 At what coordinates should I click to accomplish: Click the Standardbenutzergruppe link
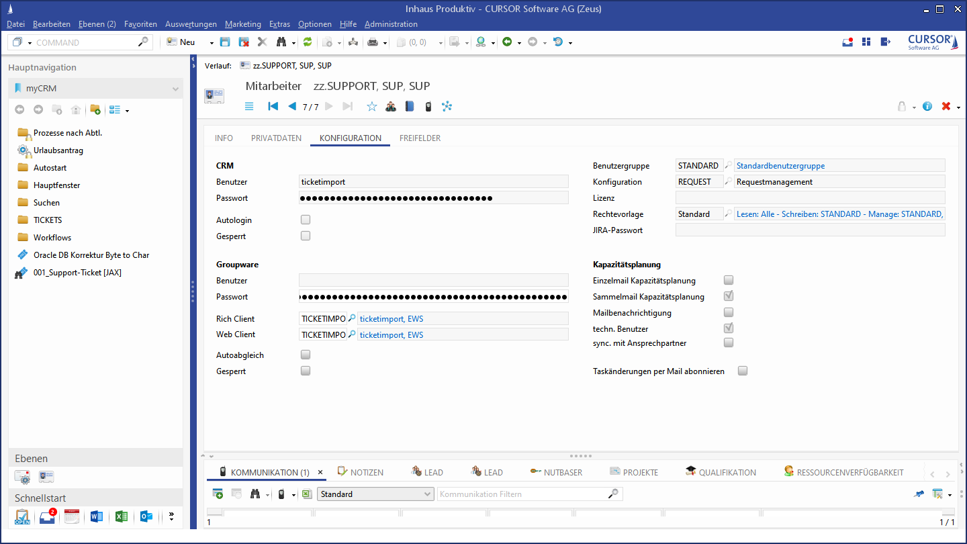(x=780, y=165)
